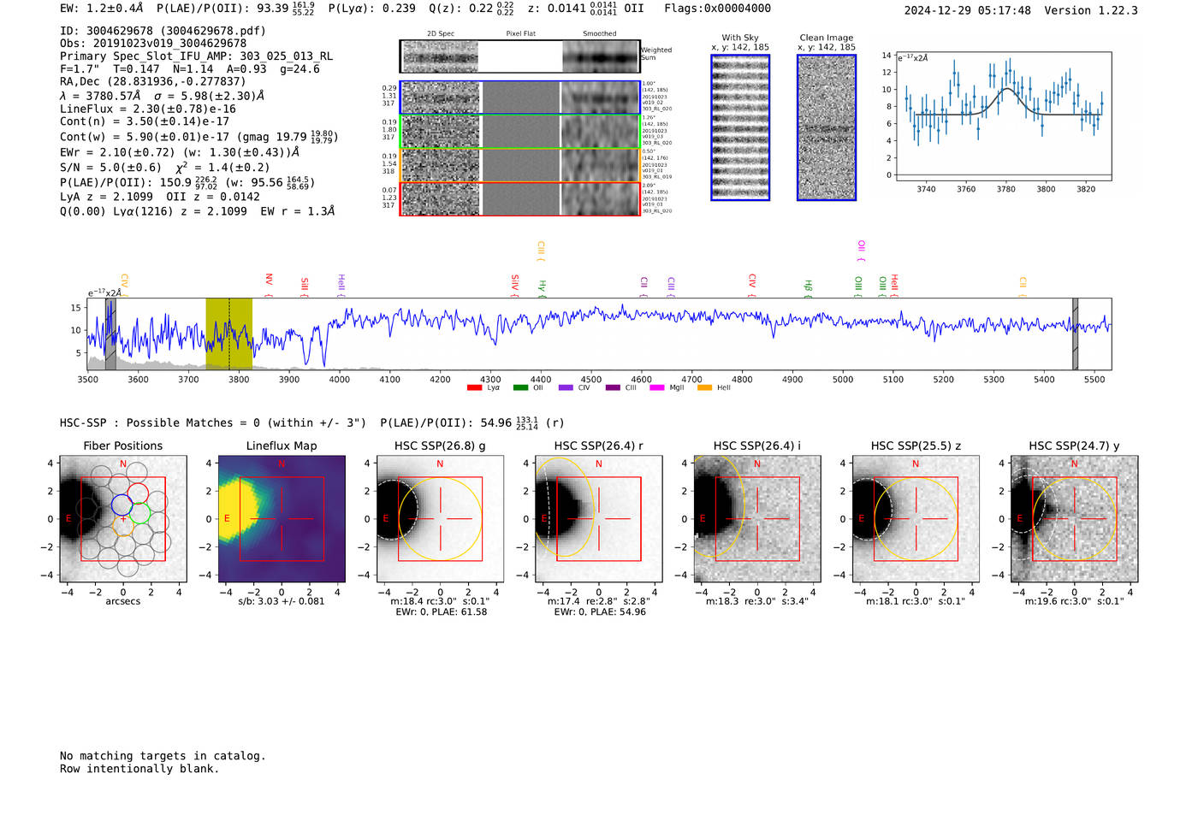
Task: Click the red Lyα legend swatch
Action: pos(474,388)
